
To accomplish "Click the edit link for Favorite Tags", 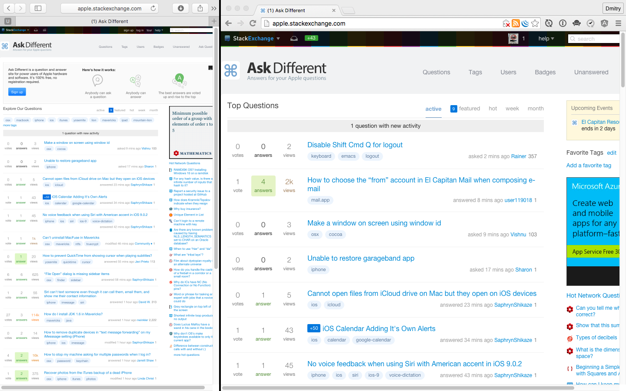I will click(612, 153).
